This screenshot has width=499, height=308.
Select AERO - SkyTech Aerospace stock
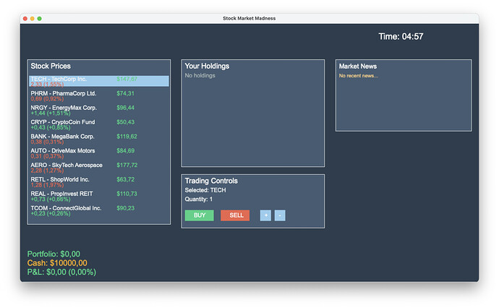click(x=98, y=168)
